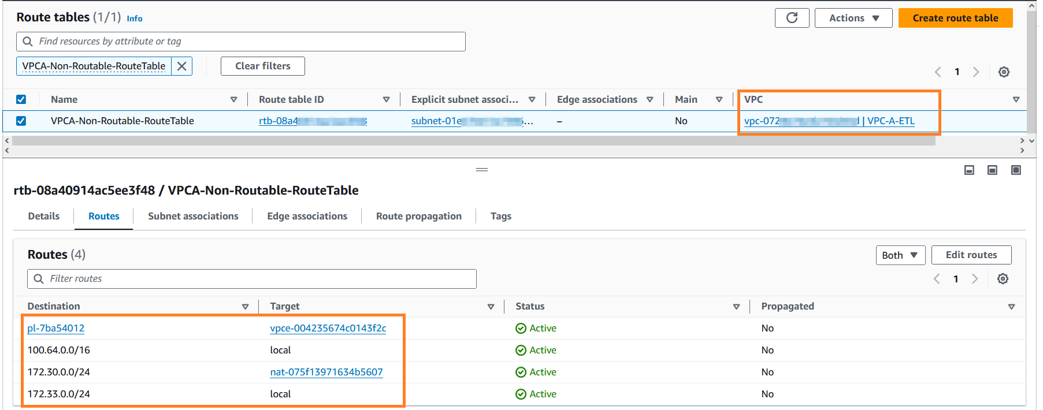Select the 172.30.0.0/24 destination text

(59, 372)
